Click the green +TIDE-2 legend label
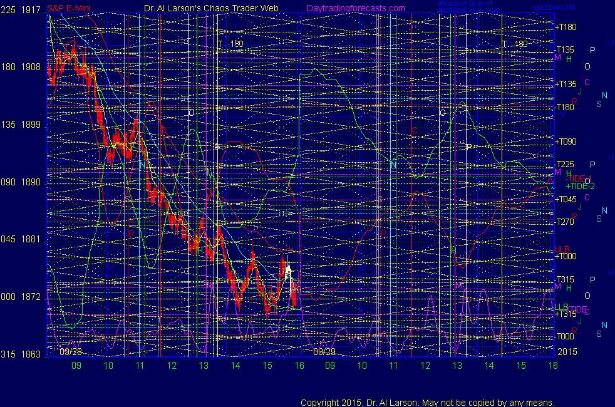Image resolution: width=615 pixels, height=407 pixels. pos(580,186)
